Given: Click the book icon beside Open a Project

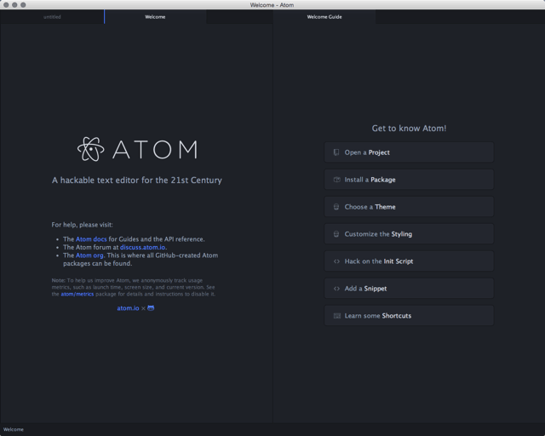Looking at the screenshot, I should coord(336,152).
